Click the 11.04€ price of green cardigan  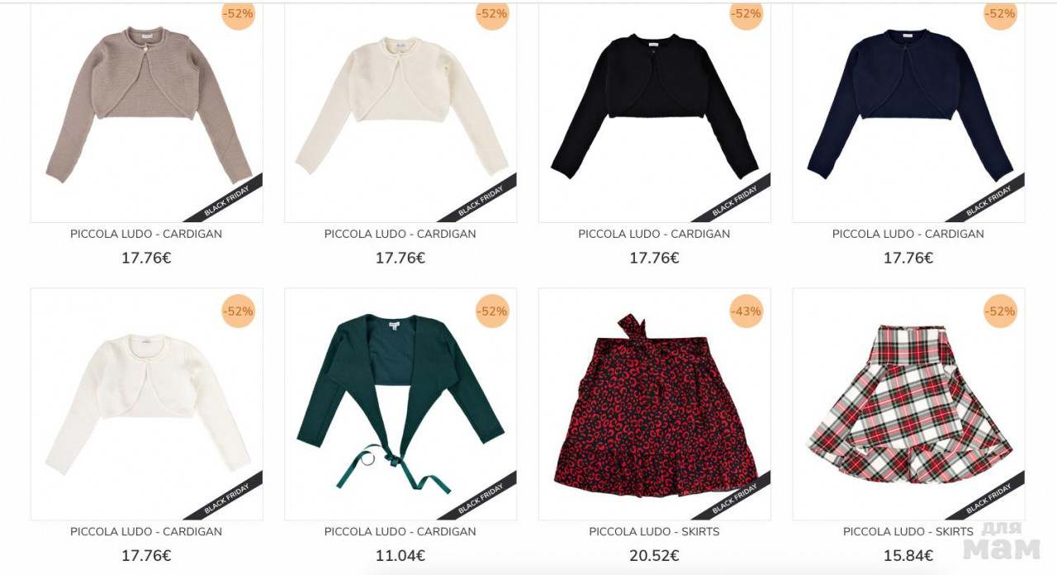coord(401,556)
